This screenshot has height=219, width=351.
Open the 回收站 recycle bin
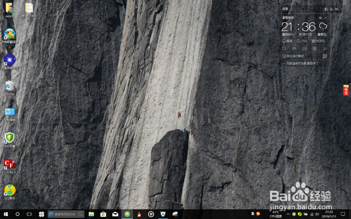point(9,88)
